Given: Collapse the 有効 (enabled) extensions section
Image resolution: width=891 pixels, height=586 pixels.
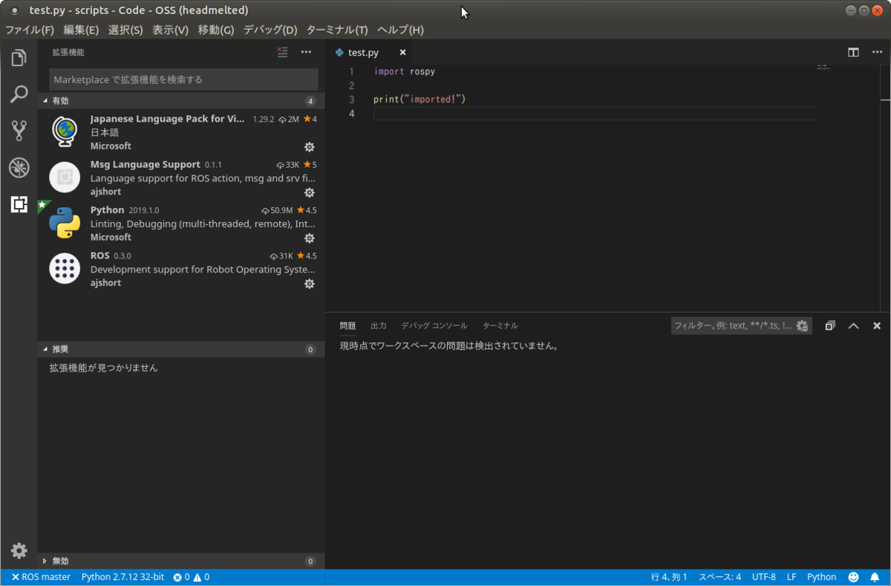Looking at the screenshot, I should point(181,100).
